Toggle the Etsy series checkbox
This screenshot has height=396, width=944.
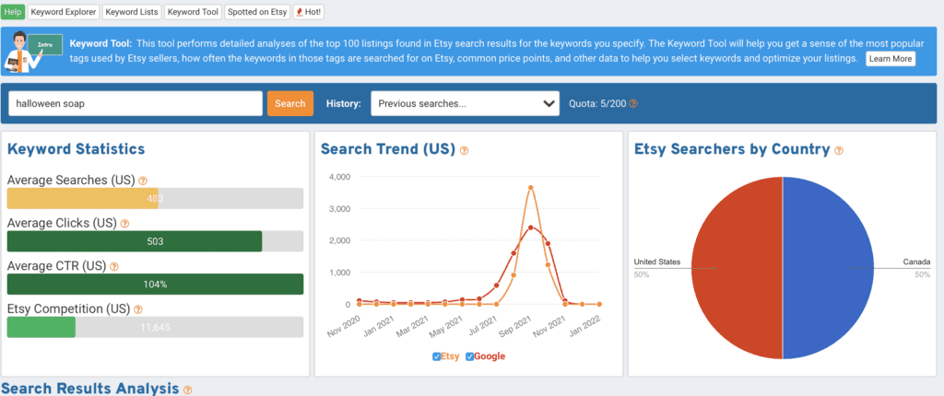point(436,357)
